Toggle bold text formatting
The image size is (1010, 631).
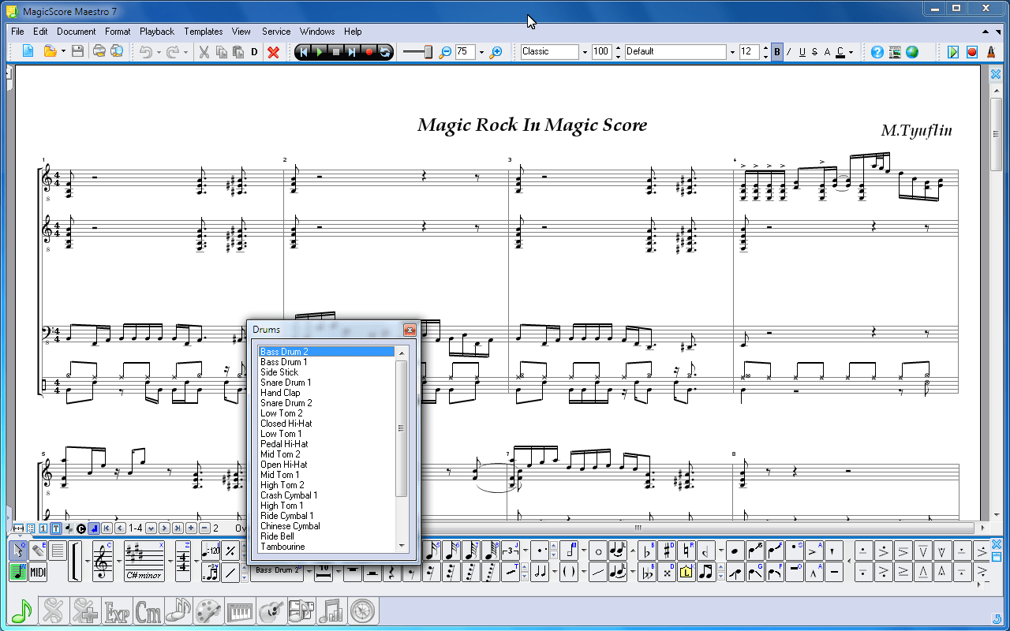coord(777,51)
